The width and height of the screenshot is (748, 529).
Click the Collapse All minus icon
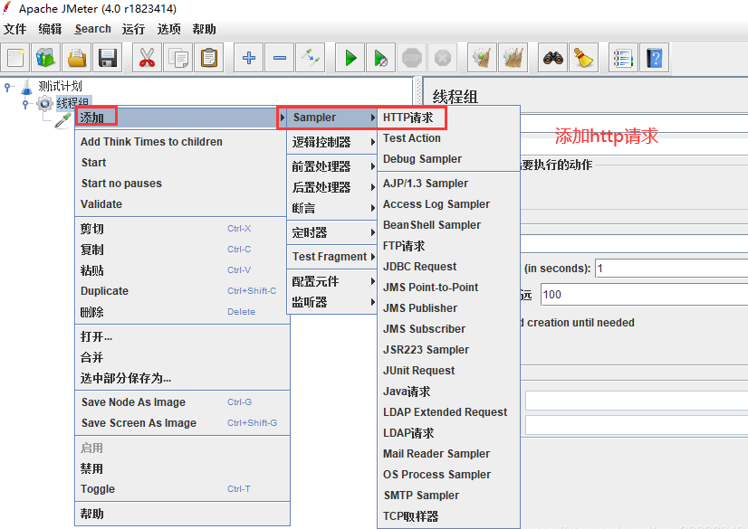(280, 58)
